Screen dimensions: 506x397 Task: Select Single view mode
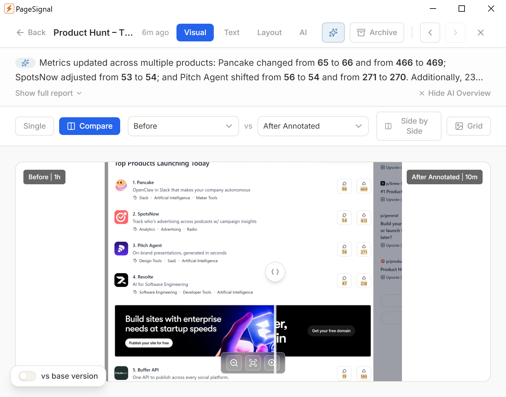34,126
